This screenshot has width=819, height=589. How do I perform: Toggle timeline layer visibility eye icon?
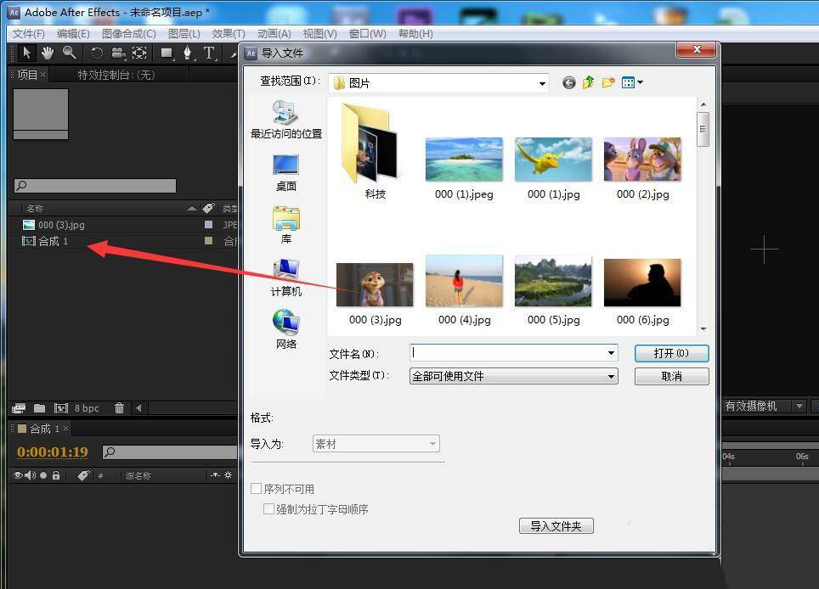point(18,475)
